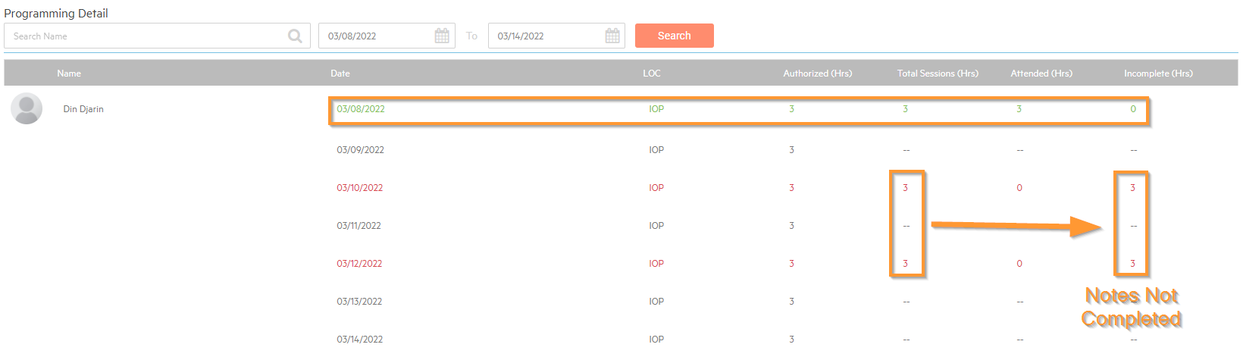Click the 03/14/2022 end date field
This screenshot has width=1243, height=360.
546,36
